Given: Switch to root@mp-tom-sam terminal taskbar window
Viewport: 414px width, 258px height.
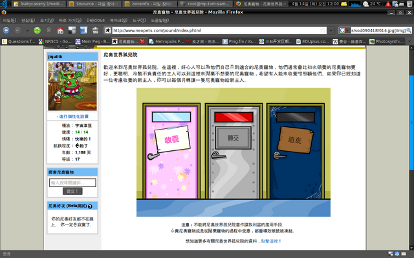Looking at the screenshot, I should point(206,4).
